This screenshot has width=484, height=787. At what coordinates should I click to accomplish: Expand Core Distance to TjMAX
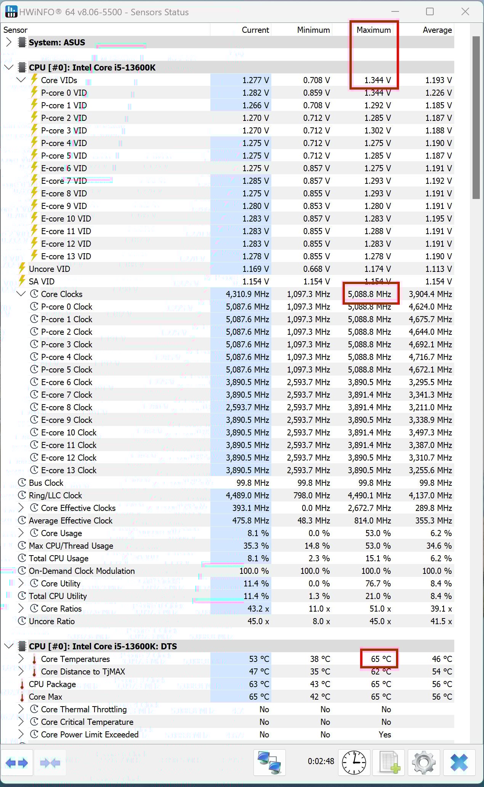21,671
